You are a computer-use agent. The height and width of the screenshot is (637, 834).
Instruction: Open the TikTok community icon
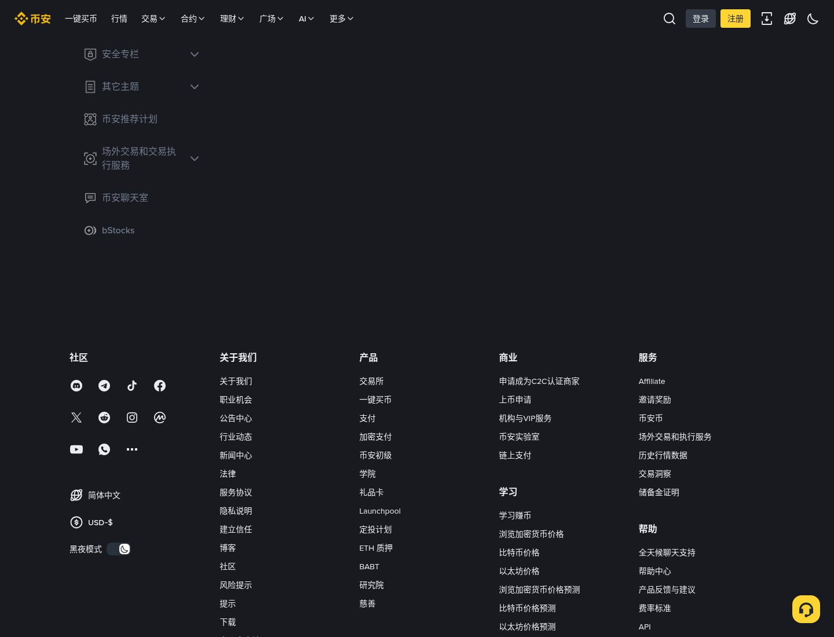pyautogui.click(x=132, y=386)
